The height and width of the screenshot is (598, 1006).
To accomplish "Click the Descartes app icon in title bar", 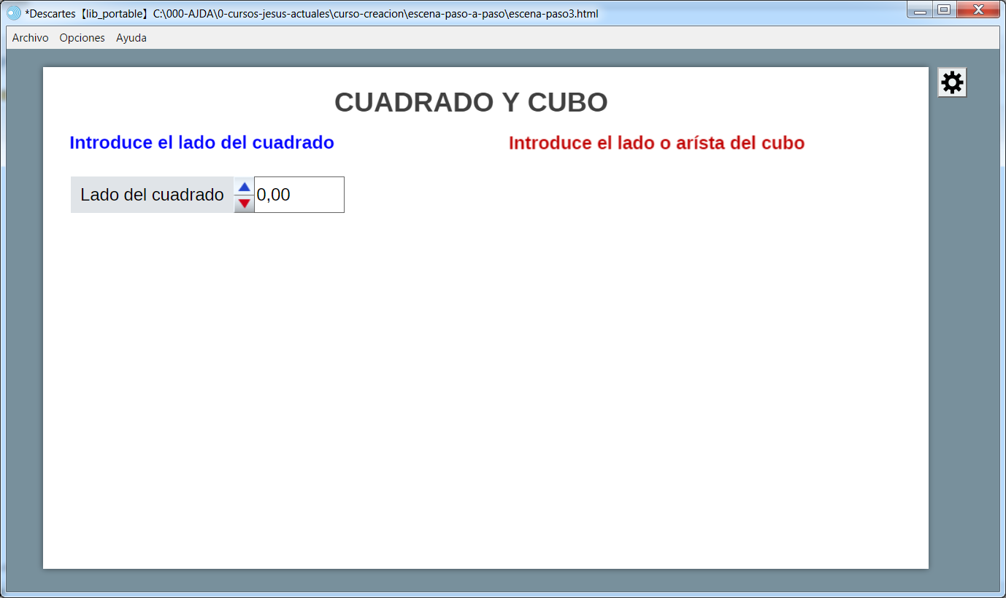I will (x=13, y=12).
